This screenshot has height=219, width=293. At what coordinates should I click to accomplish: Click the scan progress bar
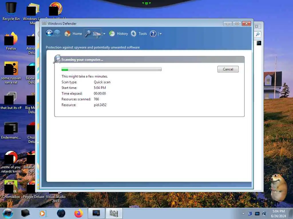tap(112, 69)
